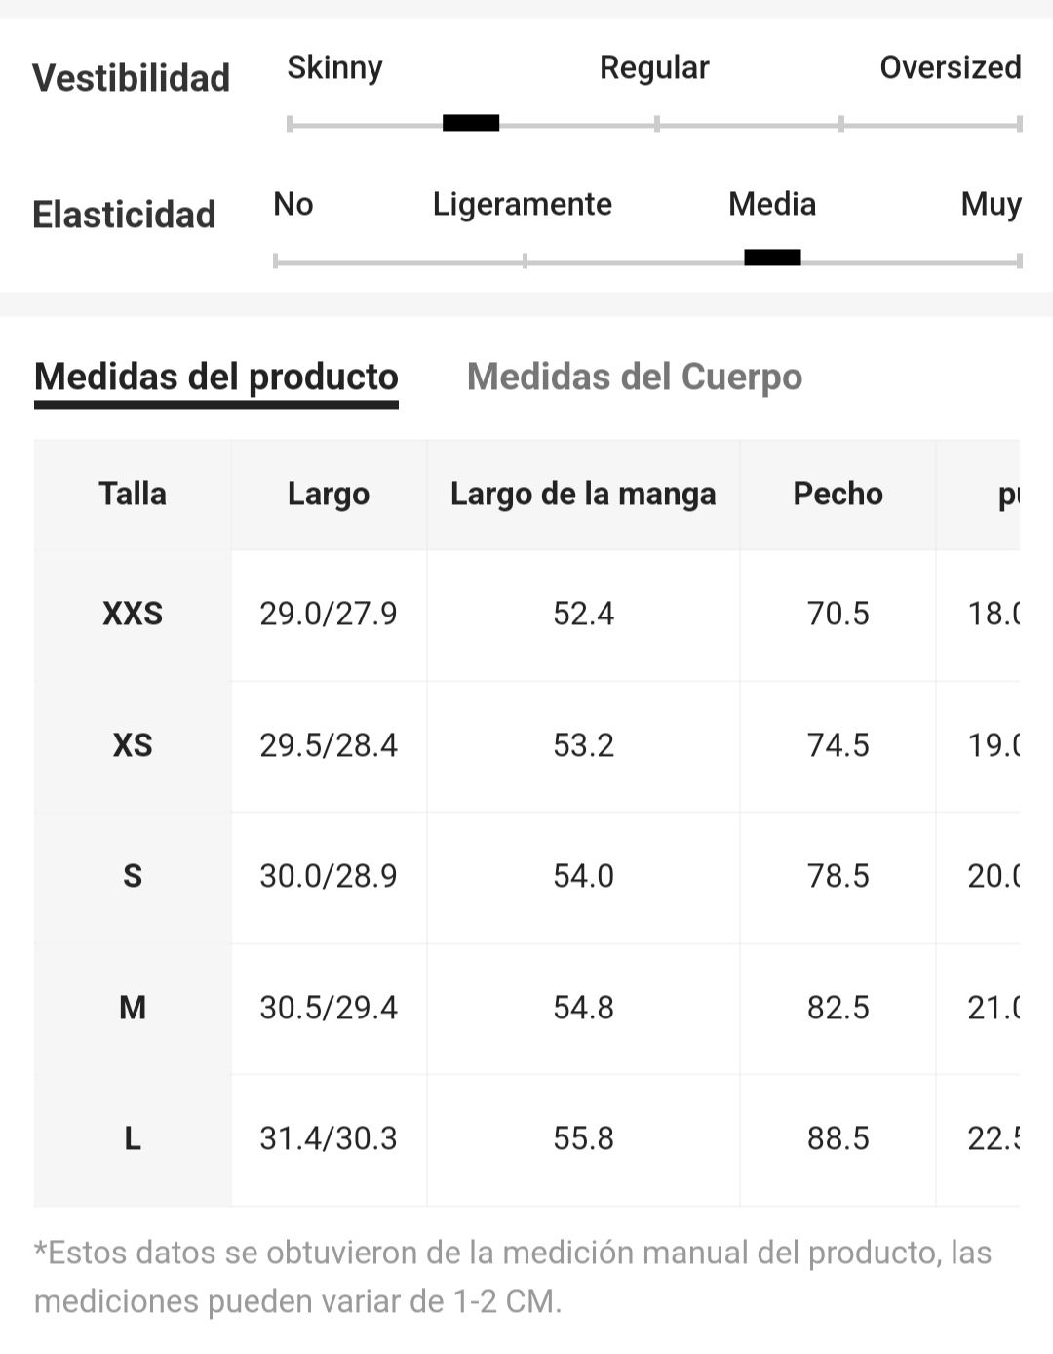This screenshot has width=1053, height=1354.
Task: Click the Pecho column header
Action: (x=838, y=494)
